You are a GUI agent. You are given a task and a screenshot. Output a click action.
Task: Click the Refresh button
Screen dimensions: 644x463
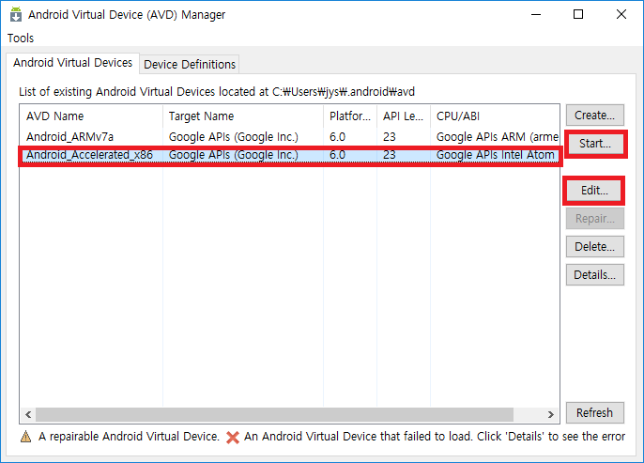[x=595, y=412]
